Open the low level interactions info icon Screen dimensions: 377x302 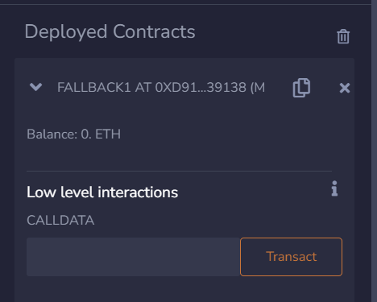[x=334, y=188]
